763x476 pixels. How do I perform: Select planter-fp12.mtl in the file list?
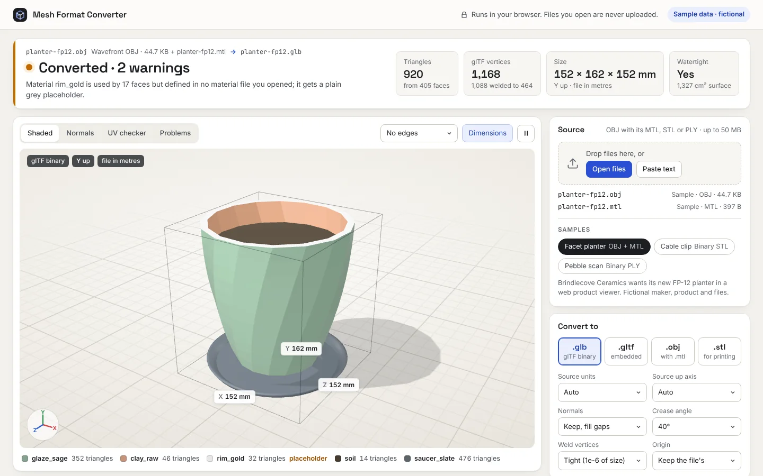pos(650,207)
